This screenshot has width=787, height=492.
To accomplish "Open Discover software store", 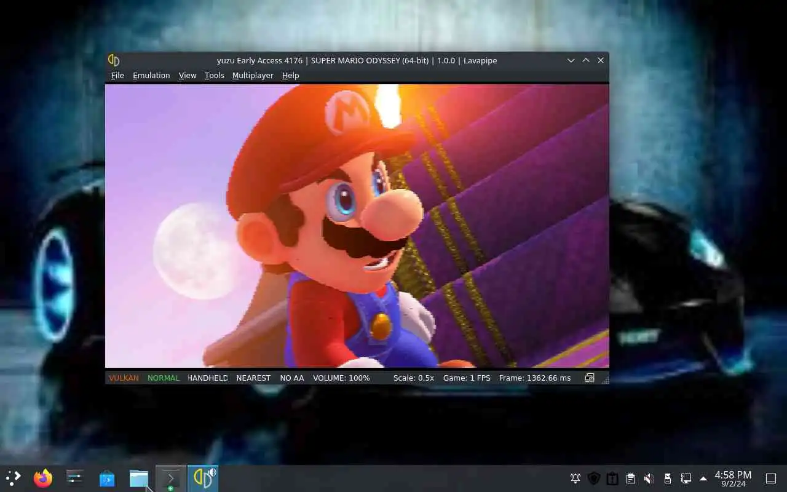I will click(x=107, y=478).
